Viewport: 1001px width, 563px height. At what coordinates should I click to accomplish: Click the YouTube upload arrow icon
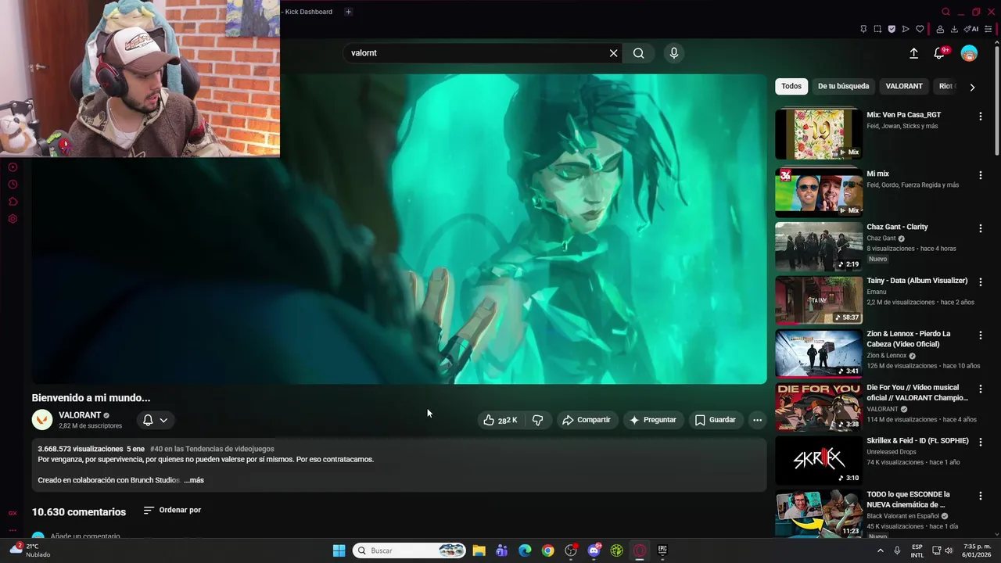(913, 53)
